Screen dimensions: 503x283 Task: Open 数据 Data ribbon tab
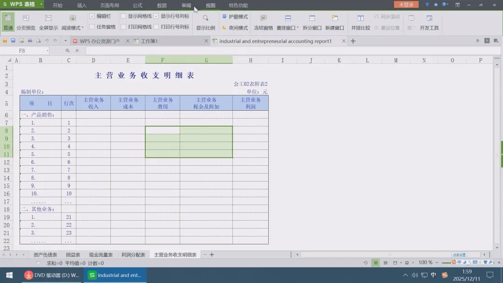click(x=162, y=6)
